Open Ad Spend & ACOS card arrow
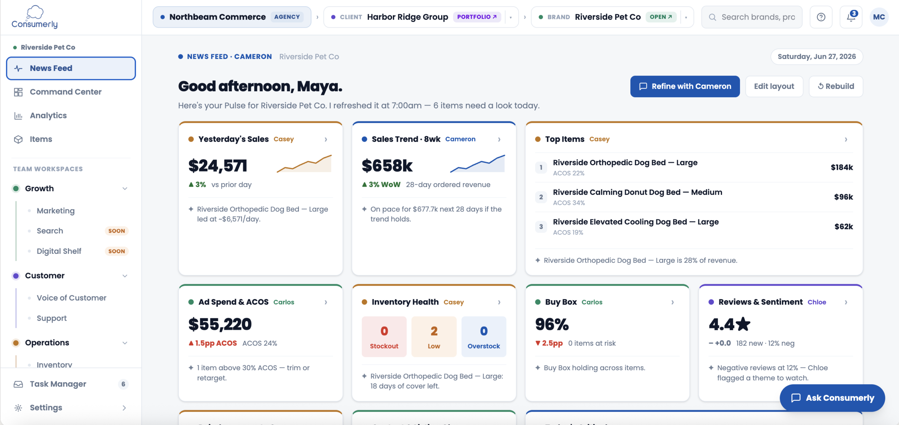The image size is (899, 425). pos(326,302)
